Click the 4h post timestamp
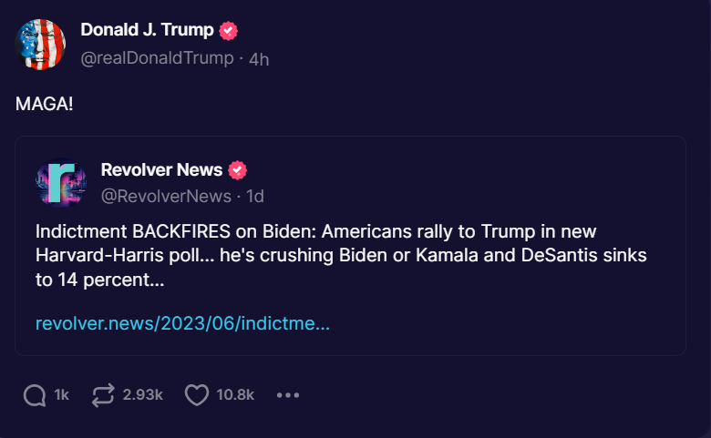Screen dimensions: 711x438 [x=259, y=58]
